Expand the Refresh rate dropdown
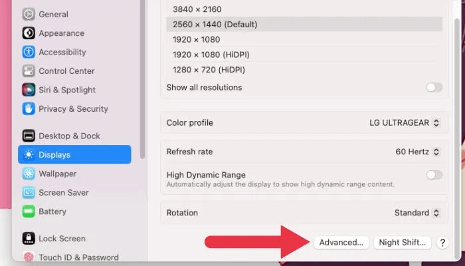 click(417, 152)
